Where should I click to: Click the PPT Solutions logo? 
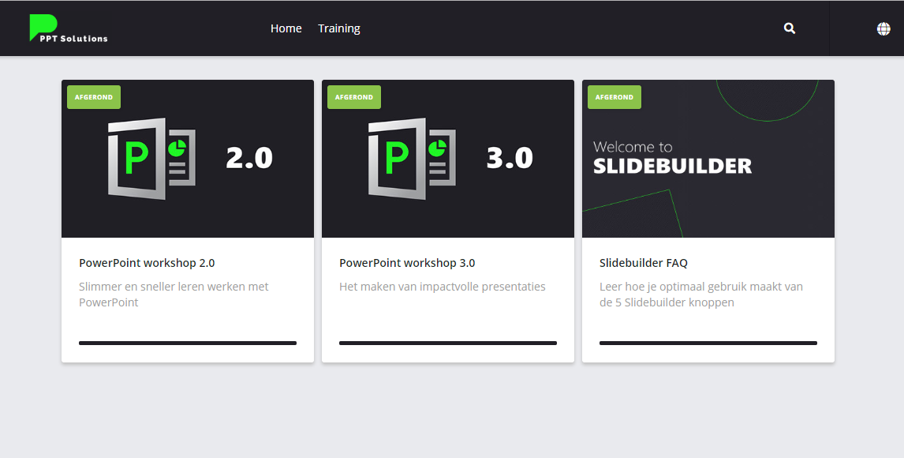click(x=69, y=28)
